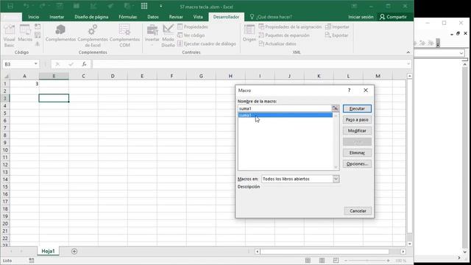The width and height of the screenshot is (471, 265).
Task: Collapse the ribbon with the chevron
Action: [408, 52]
